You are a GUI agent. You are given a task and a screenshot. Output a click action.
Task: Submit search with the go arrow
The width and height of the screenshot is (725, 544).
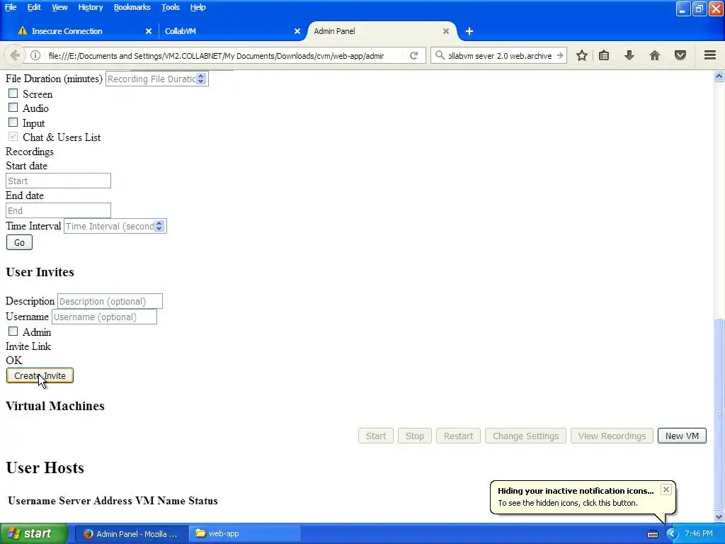click(x=559, y=55)
